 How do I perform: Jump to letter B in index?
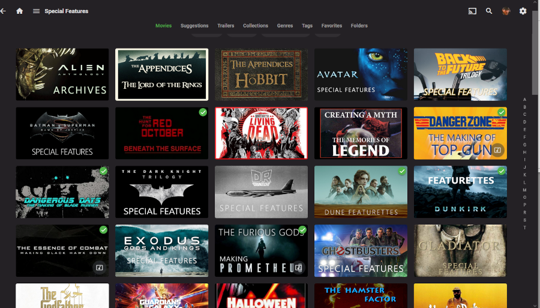[524, 107]
